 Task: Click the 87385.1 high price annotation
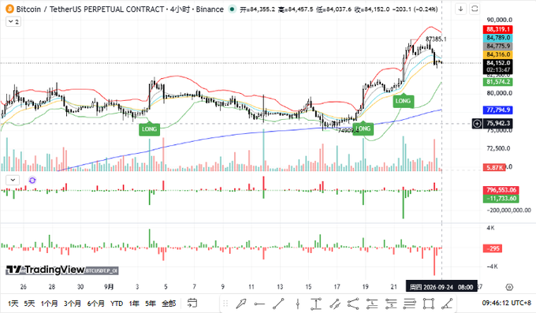click(x=436, y=39)
